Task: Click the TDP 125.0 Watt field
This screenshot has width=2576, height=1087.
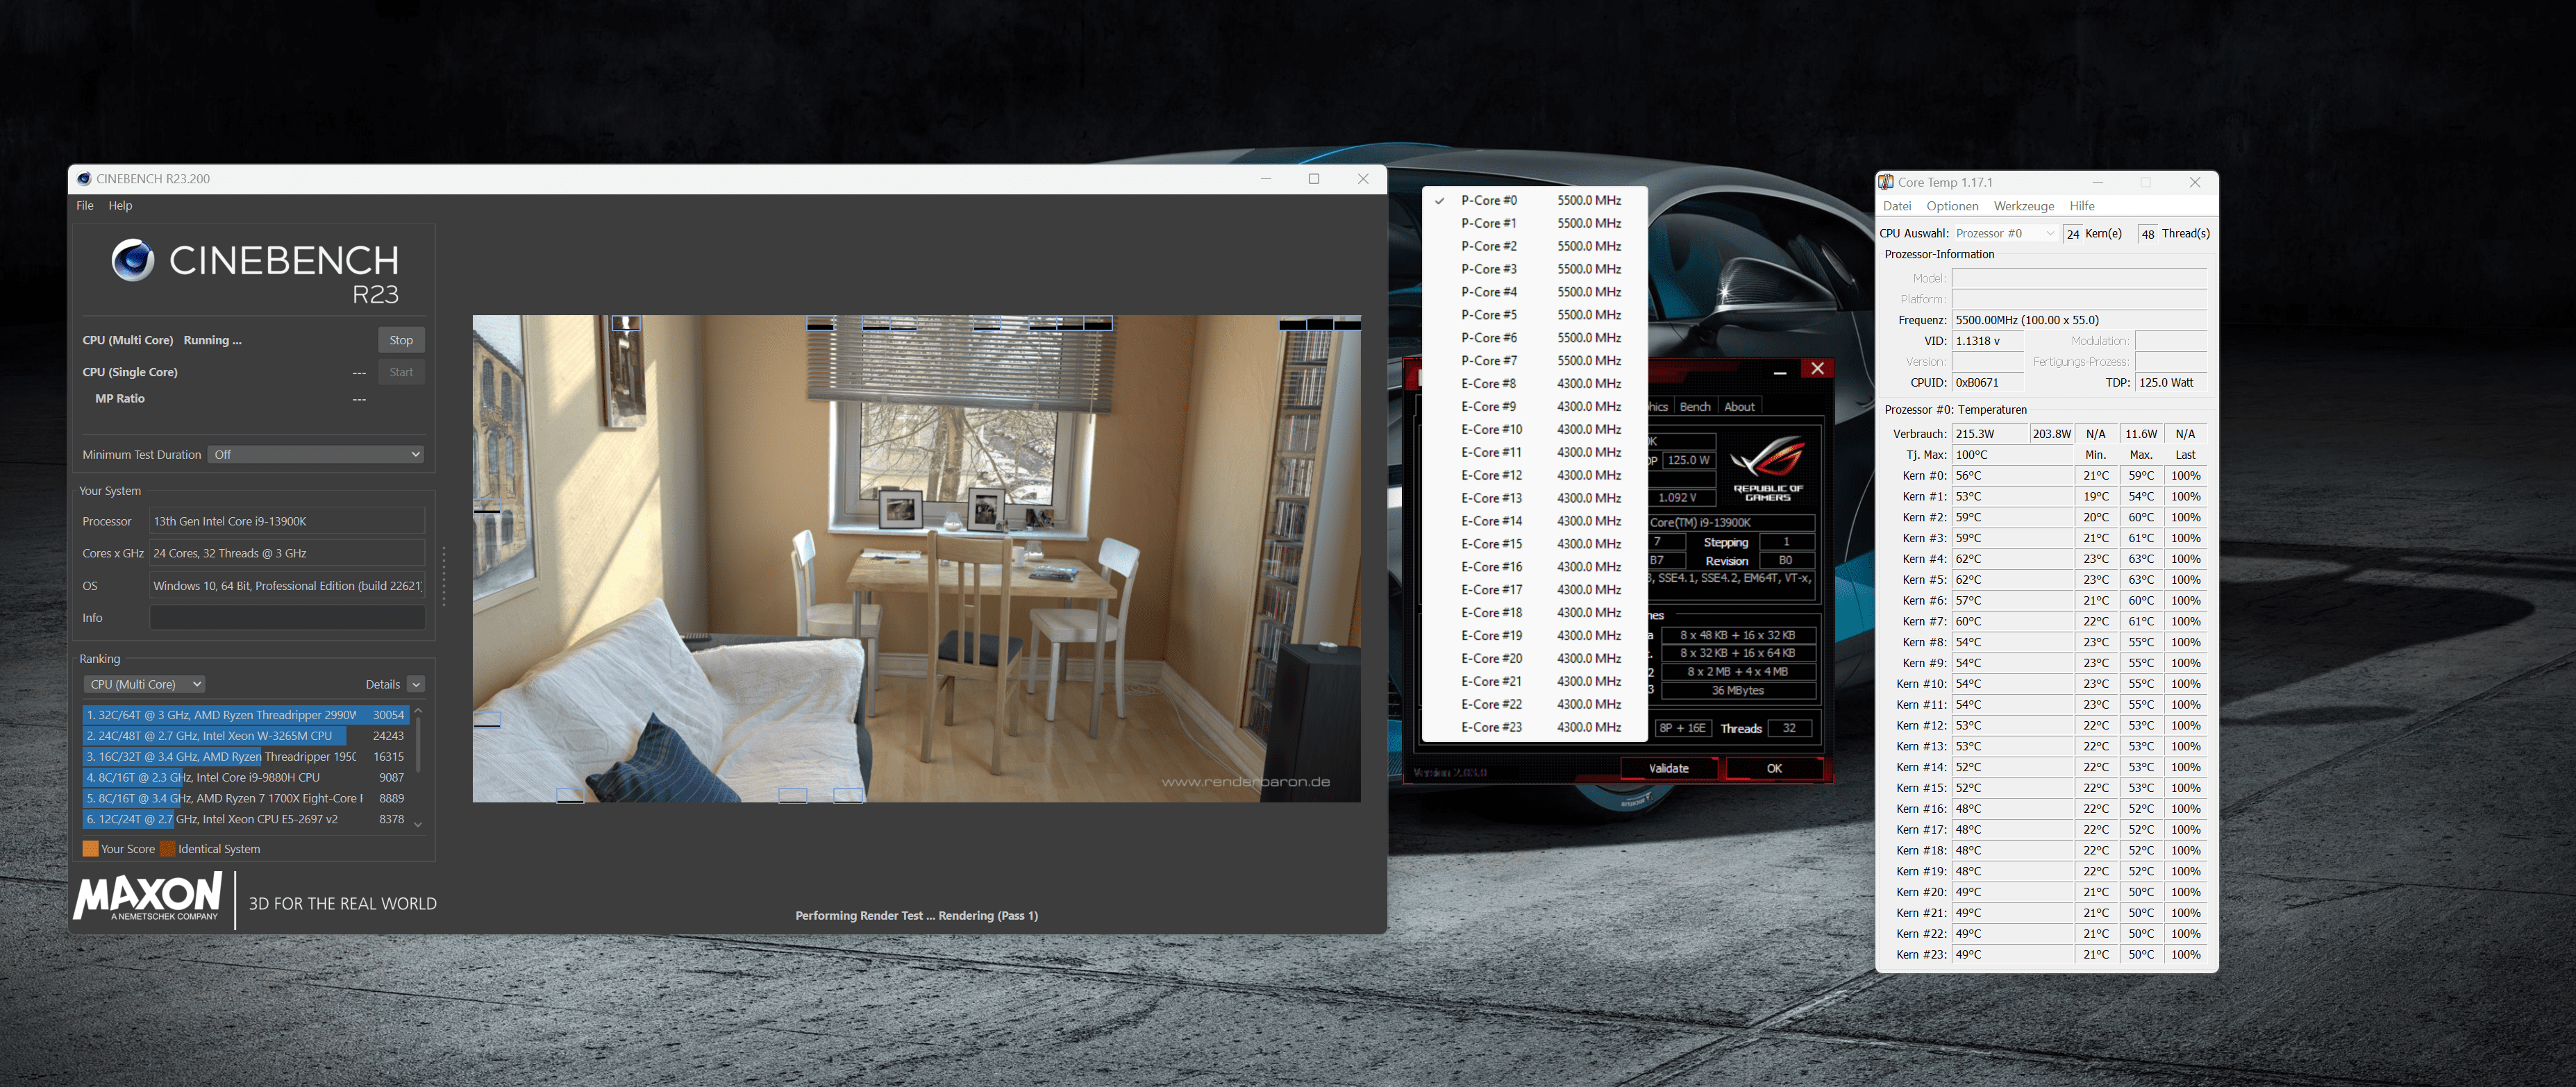Action: [2171, 383]
